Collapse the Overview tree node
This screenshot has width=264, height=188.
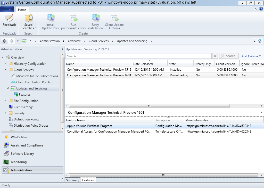click(3, 57)
